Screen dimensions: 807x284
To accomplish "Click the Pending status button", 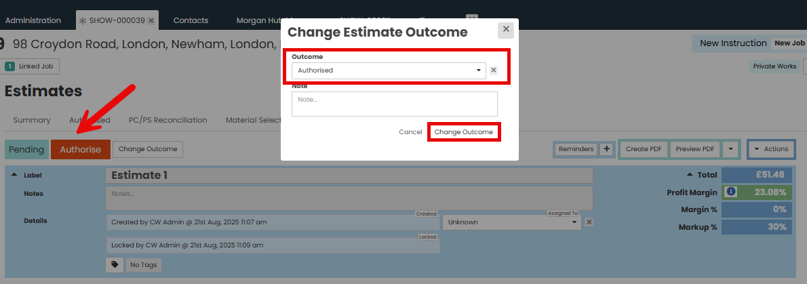I will point(26,149).
